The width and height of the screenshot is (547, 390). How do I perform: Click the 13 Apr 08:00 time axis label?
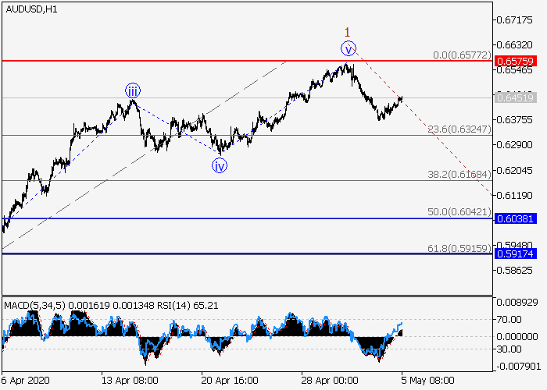[129, 381]
